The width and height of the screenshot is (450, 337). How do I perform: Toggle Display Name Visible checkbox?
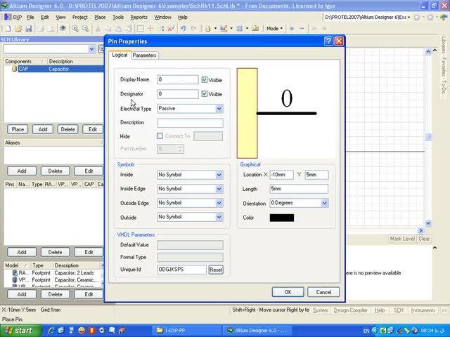pyautogui.click(x=205, y=79)
